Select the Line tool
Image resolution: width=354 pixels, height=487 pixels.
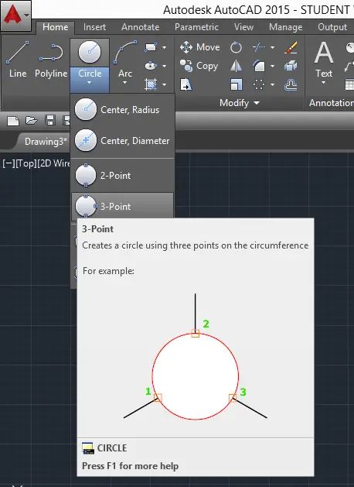(x=18, y=59)
